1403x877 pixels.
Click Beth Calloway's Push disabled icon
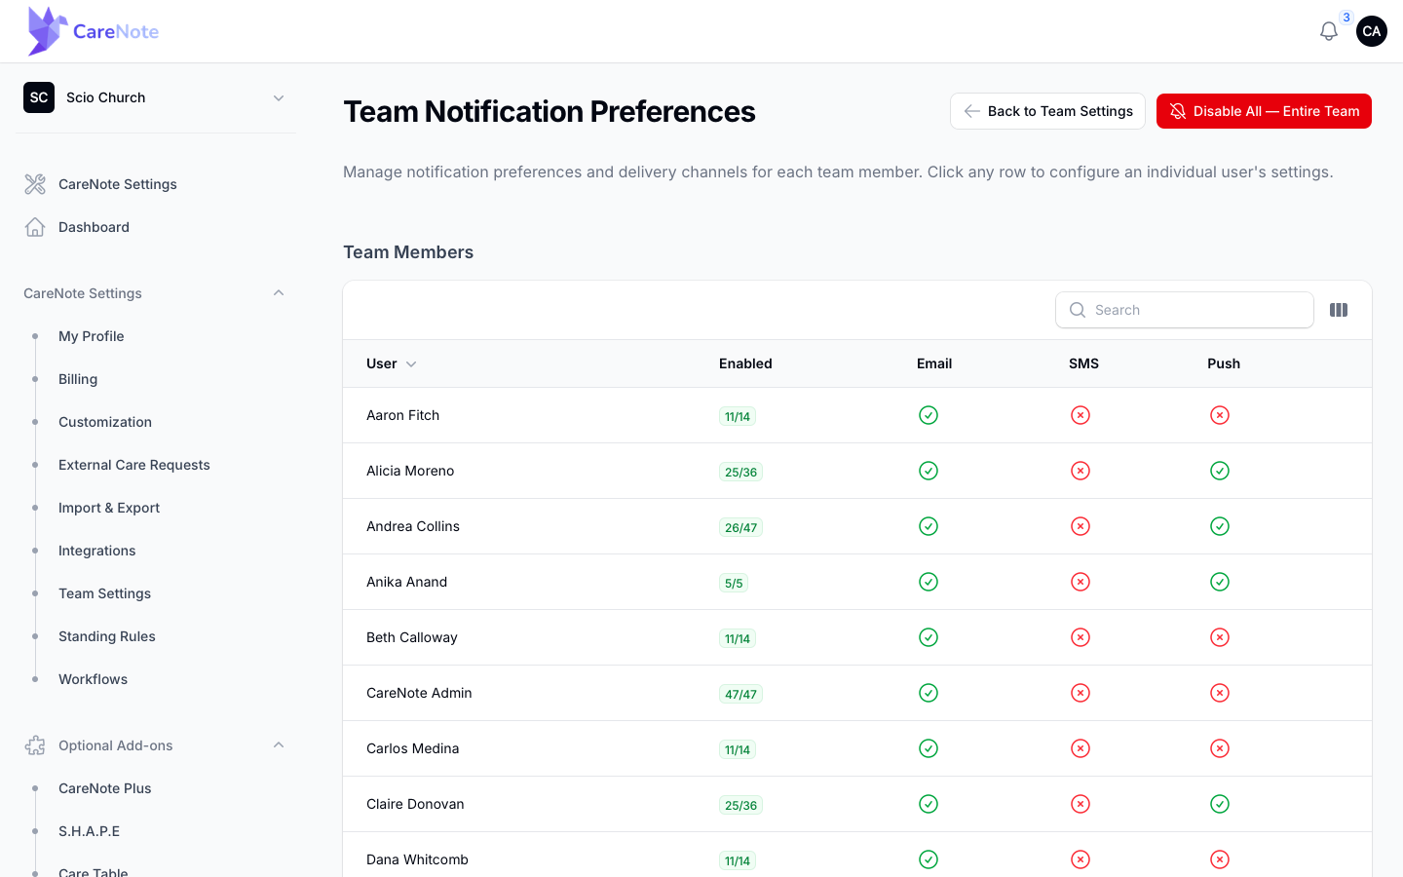pyautogui.click(x=1220, y=637)
